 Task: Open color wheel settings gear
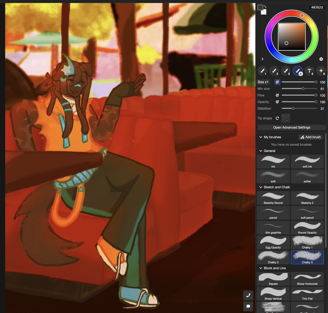coord(321,59)
